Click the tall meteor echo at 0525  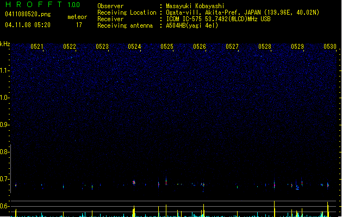click(166, 181)
